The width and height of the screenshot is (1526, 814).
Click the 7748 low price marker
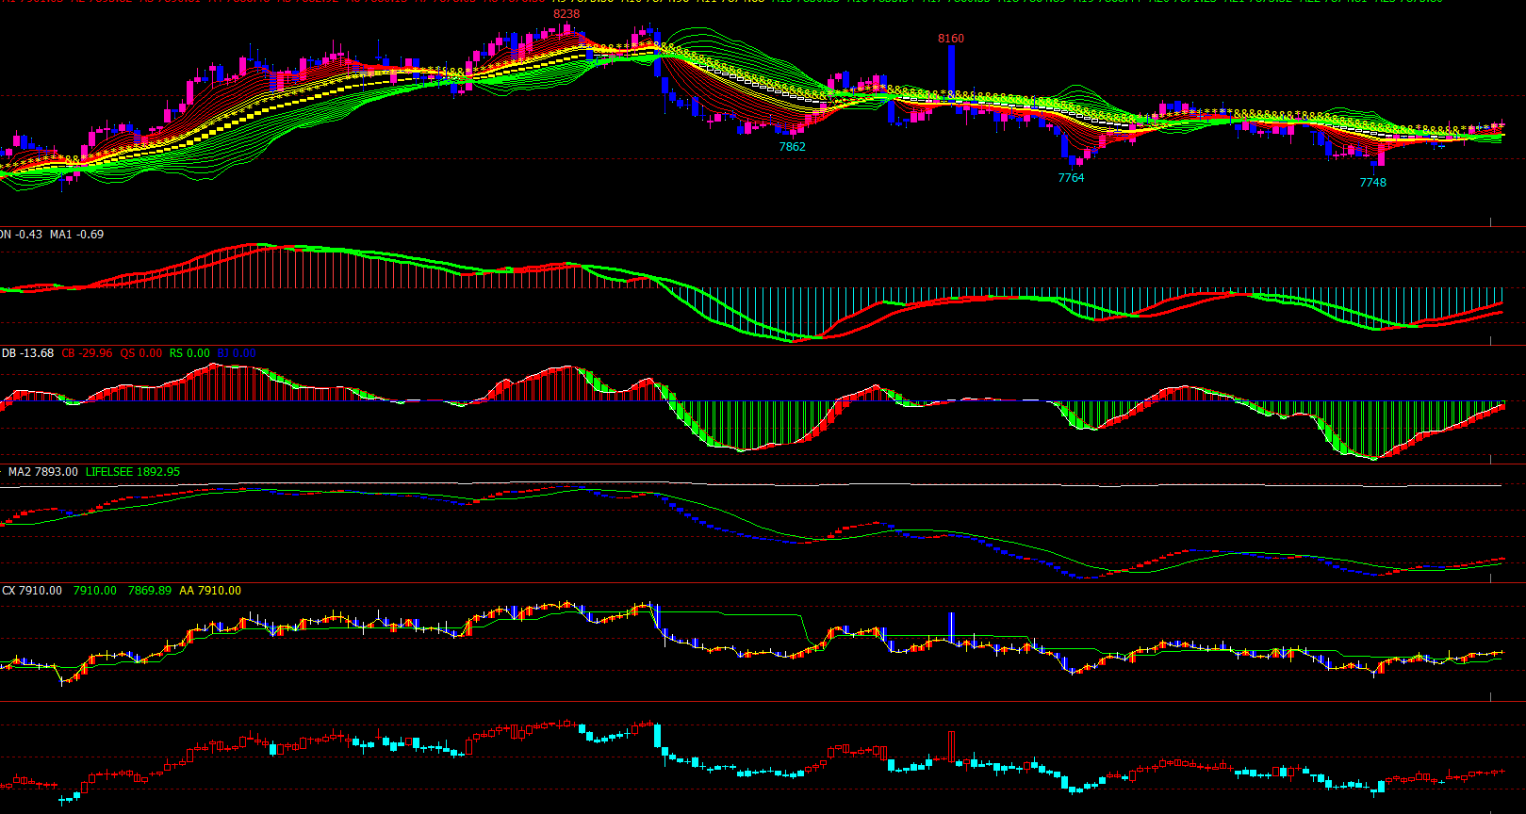coord(1372,183)
